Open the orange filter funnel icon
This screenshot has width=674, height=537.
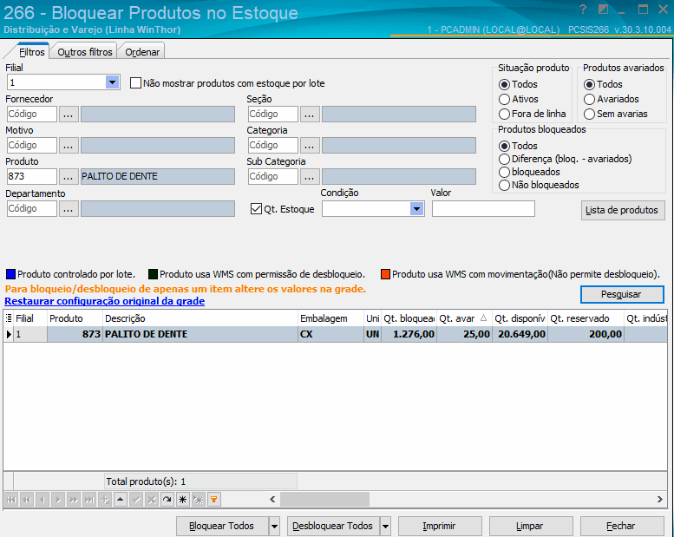[213, 500]
